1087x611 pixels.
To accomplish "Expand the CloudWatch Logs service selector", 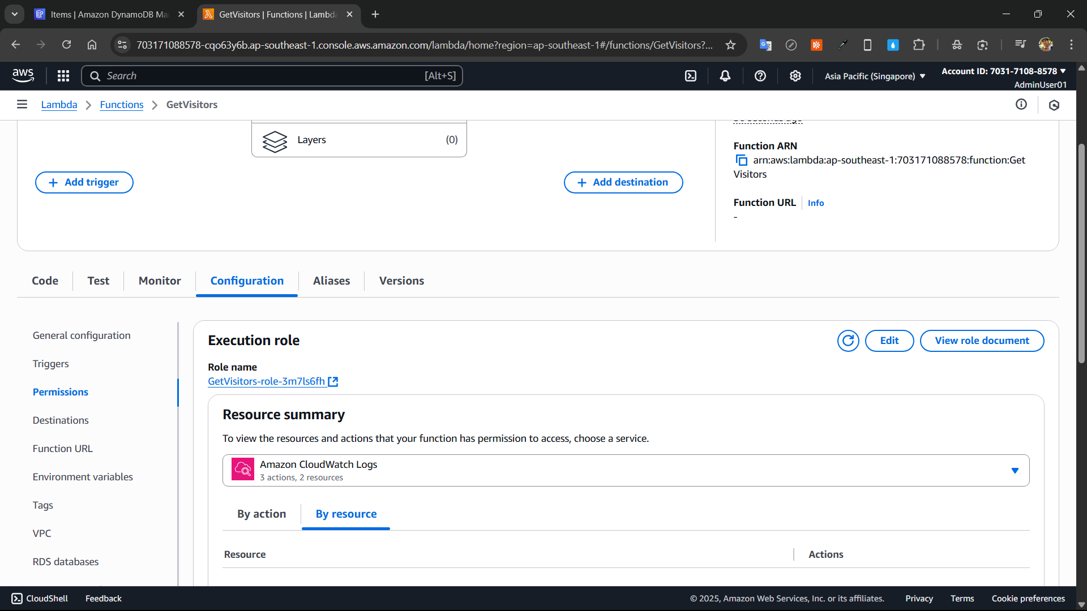I will (626, 470).
